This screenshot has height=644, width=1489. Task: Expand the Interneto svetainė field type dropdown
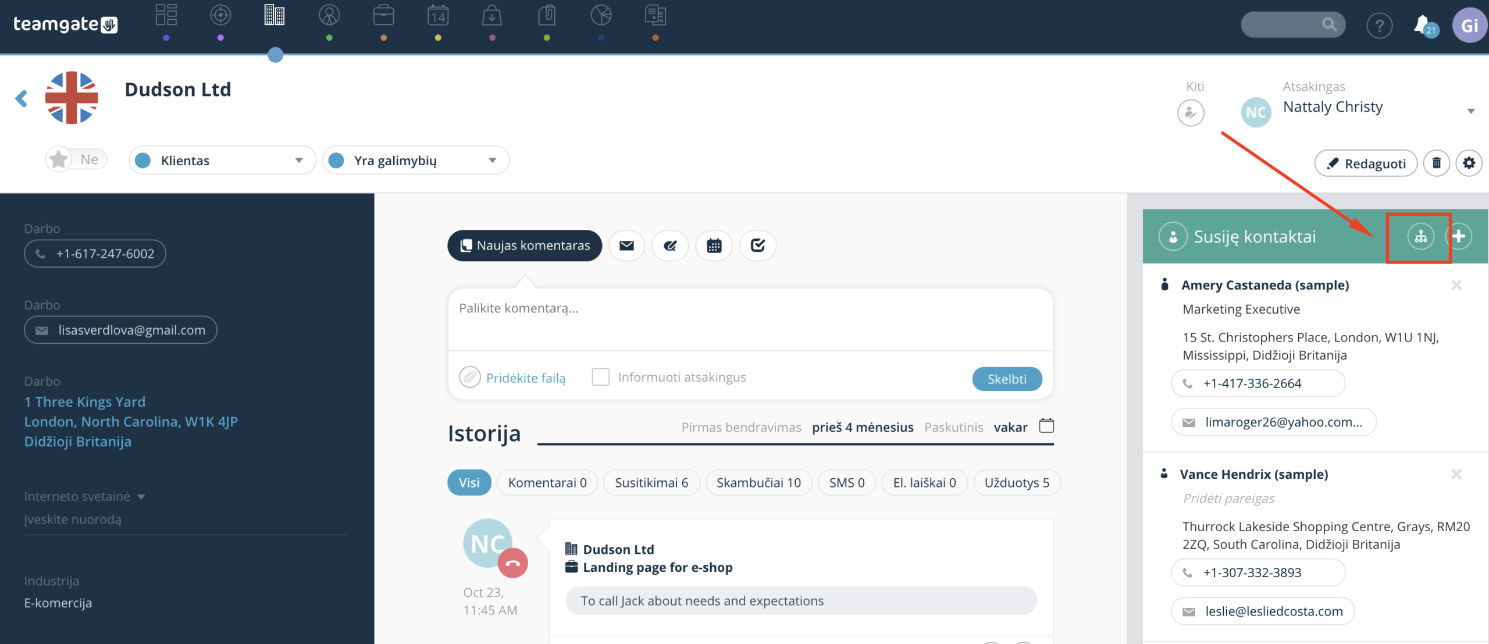141,497
